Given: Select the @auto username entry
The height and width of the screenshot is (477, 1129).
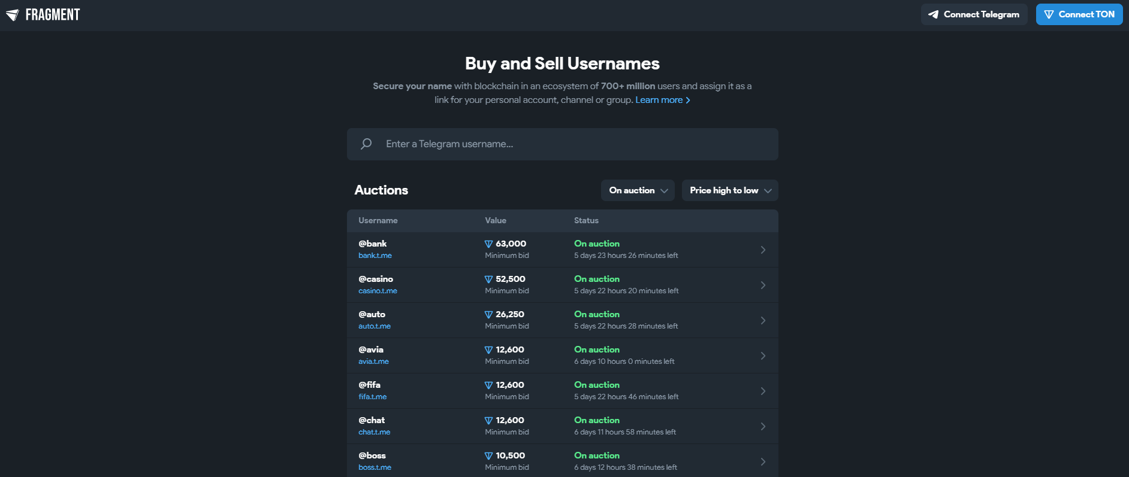Looking at the screenshot, I should click(372, 314).
